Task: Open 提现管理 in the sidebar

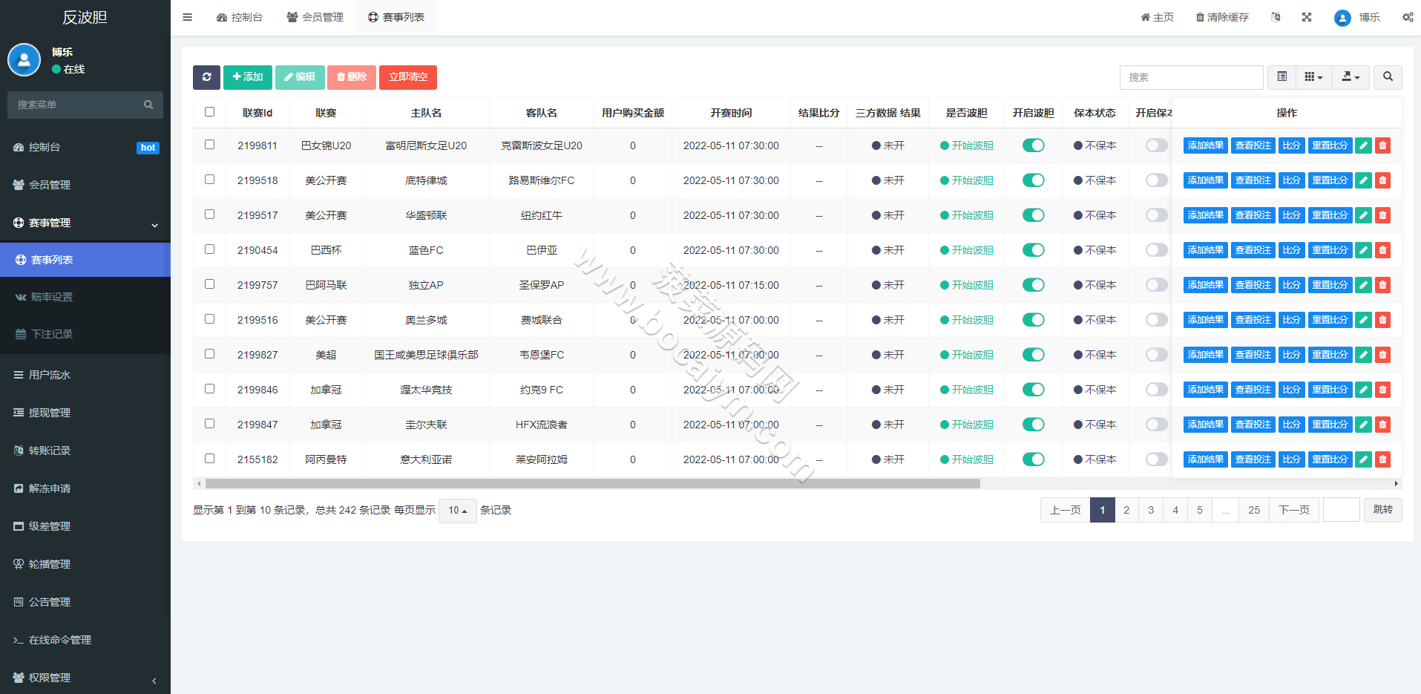Action: (x=85, y=413)
